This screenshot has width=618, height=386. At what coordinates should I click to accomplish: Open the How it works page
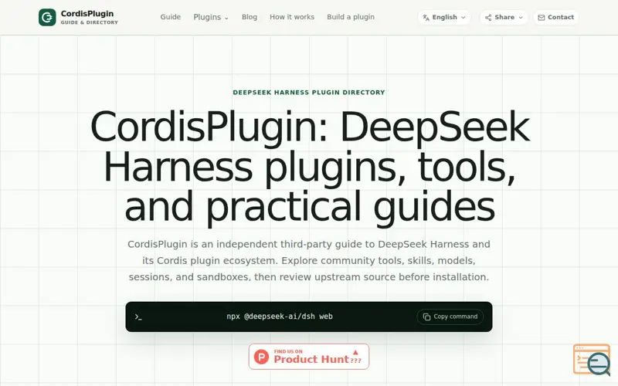coord(292,17)
